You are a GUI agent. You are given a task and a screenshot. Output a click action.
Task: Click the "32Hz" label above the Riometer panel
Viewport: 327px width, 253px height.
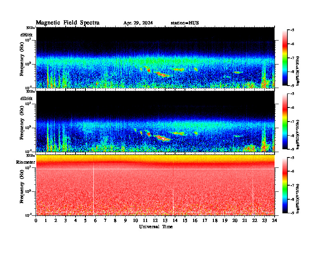(31, 155)
